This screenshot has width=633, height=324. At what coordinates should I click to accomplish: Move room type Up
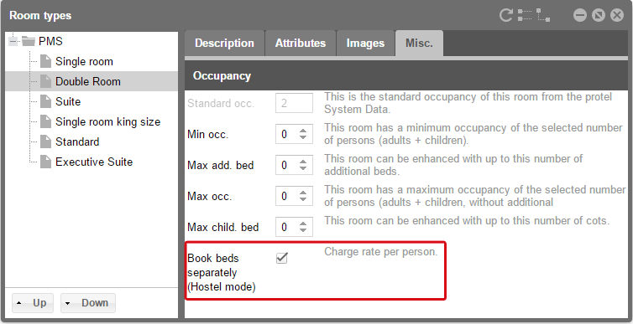[x=33, y=303]
